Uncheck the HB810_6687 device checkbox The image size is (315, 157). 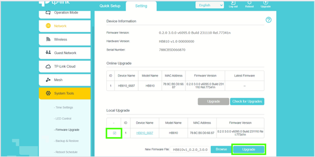pyautogui.click(x=114, y=133)
